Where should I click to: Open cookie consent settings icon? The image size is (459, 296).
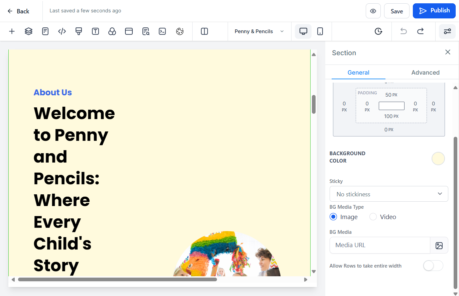(180, 31)
